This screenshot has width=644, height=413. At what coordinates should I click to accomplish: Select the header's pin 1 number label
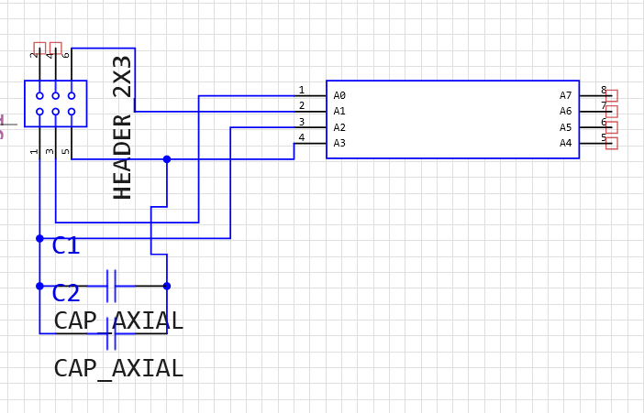[34, 151]
